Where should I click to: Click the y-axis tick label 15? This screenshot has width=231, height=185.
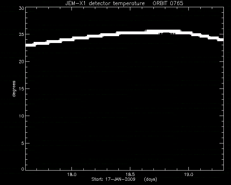pyautogui.click(x=21, y=89)
